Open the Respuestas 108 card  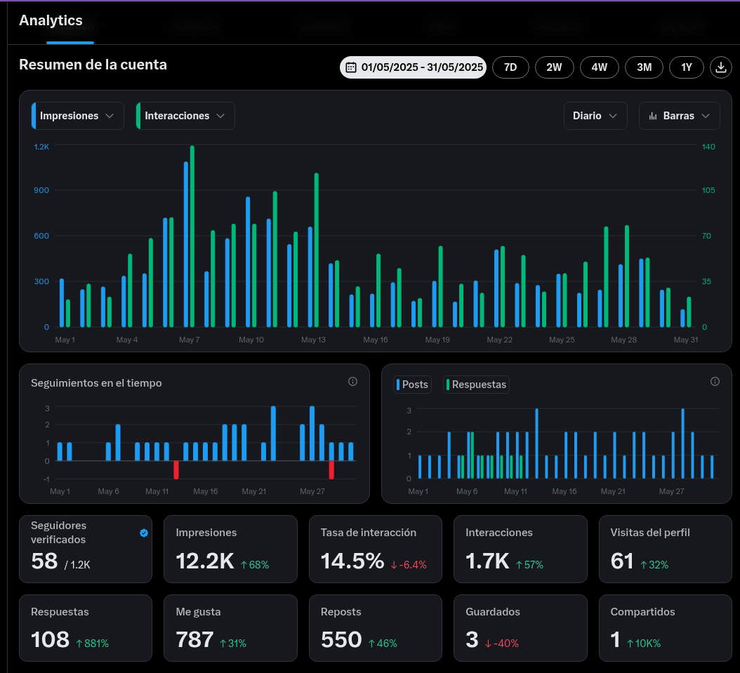(86, 628)
